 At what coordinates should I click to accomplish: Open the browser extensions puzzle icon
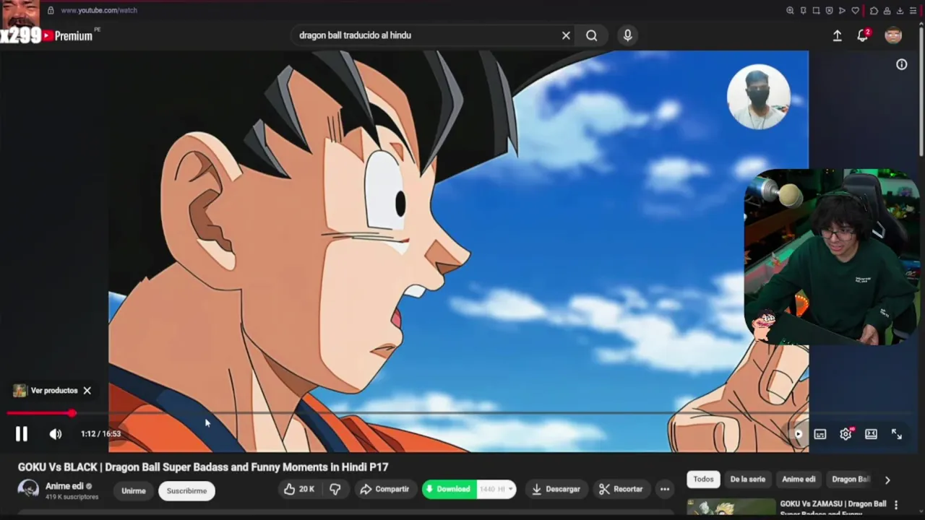(x=874, y=11)
